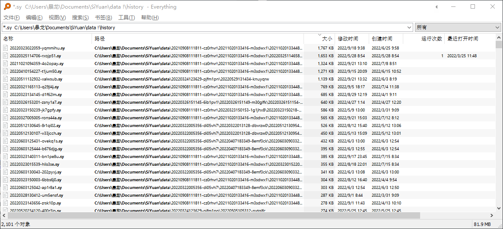
Task: Click file icon of 20220321165113-q29jl4j.sy
Action: point(6,87)
